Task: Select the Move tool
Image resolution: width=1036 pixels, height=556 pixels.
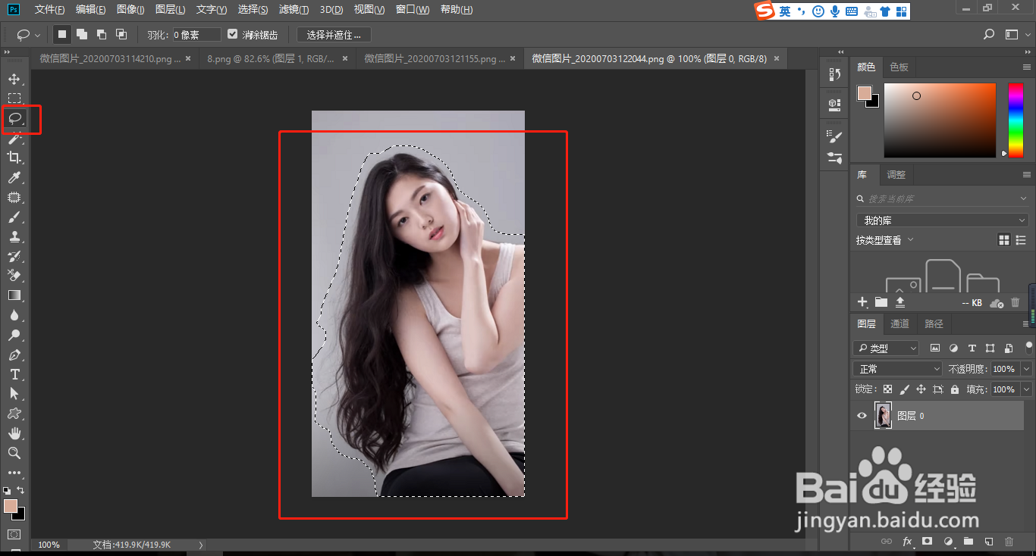Action: [14, 79]
